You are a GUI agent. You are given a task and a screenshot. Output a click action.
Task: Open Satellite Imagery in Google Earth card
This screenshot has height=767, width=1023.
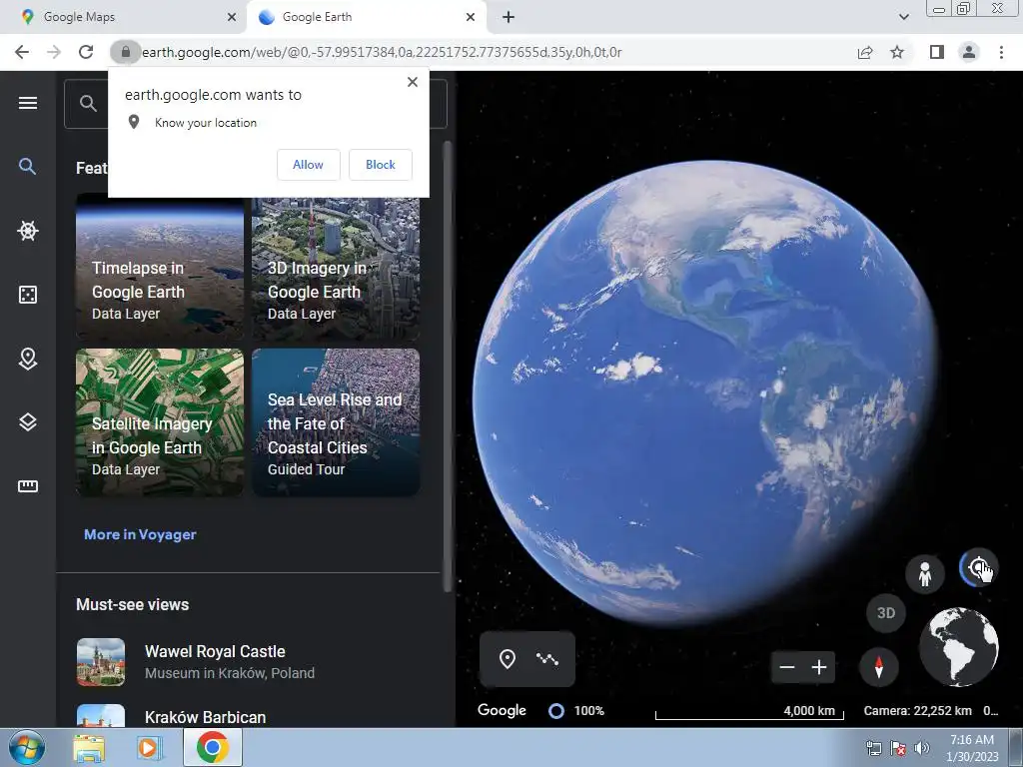tap(160, 422)
